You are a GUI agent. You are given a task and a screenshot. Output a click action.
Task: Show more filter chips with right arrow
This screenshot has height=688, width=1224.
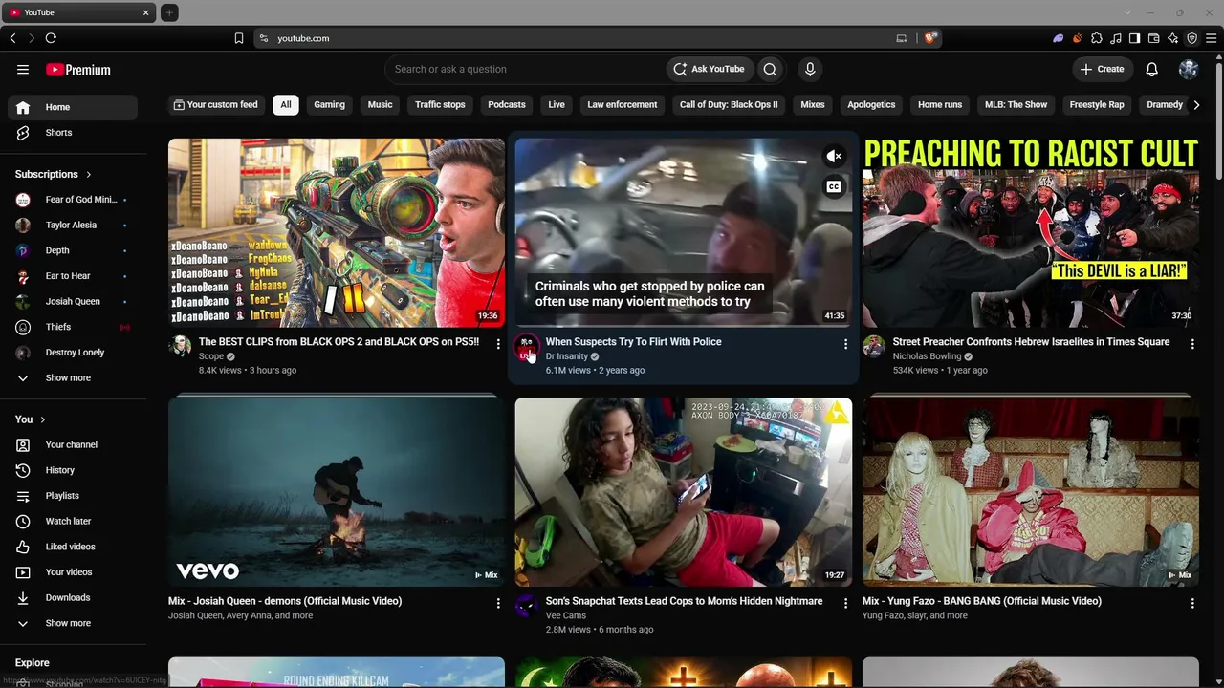pos(1196,105)
